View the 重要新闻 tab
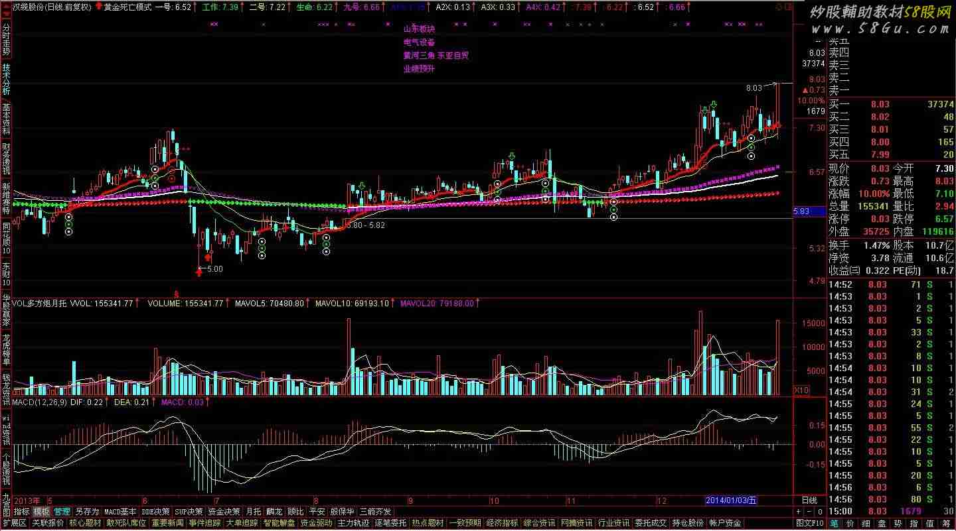The width and height of the screenshot is (956, 531). click(167, 523)
